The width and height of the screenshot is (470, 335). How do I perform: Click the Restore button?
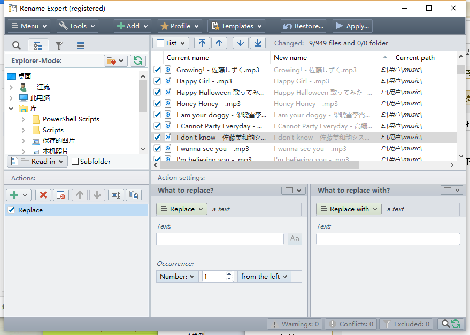pos(303,26)
